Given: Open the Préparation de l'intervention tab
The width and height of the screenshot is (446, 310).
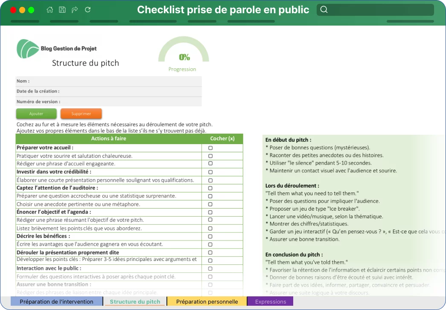Looking at the screenshot, I should click(57, 301).
